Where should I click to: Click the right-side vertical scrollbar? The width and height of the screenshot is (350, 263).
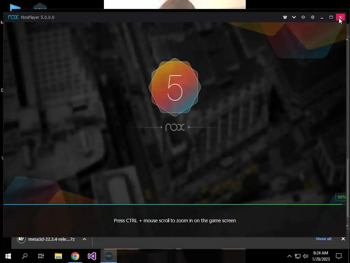347,188
